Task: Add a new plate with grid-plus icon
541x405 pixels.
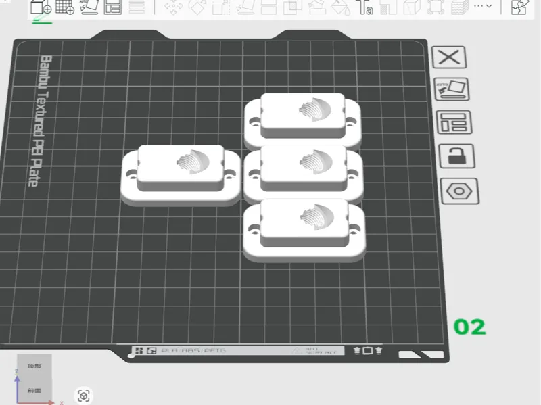Action: tap(65, 7)
